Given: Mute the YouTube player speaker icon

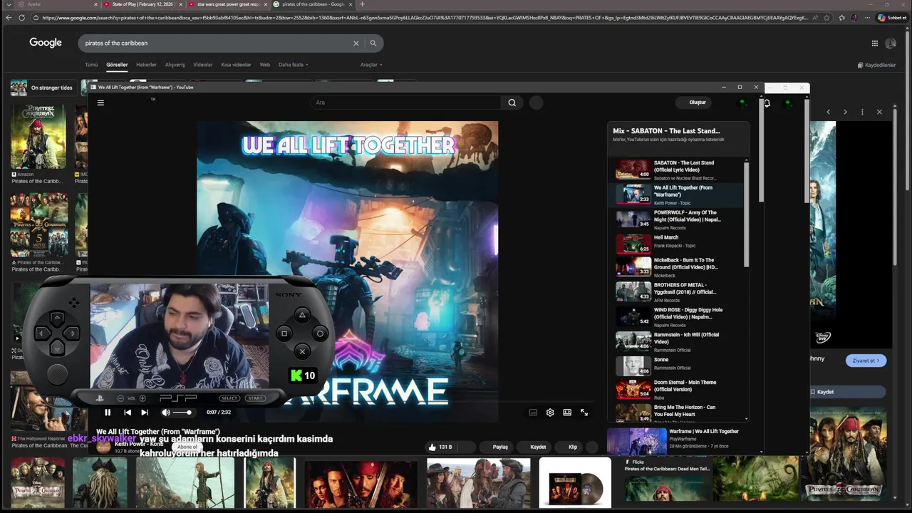Looking at the screenshot, I should click(166, 412).
